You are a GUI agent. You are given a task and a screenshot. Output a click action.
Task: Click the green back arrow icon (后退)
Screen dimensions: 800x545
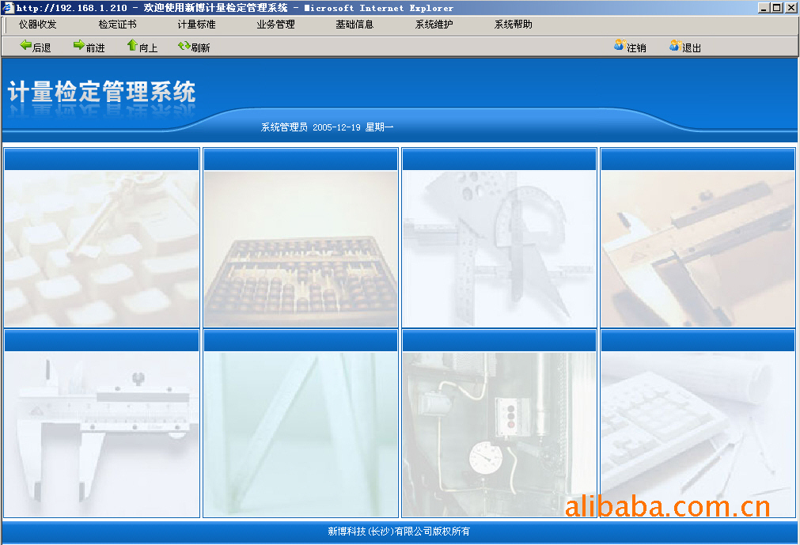(26, 46)
